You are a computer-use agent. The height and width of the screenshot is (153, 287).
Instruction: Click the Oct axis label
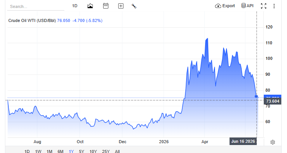(80, 142)
